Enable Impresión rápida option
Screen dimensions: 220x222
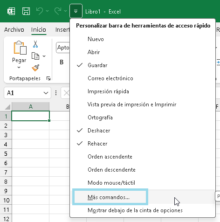[143, 91]
